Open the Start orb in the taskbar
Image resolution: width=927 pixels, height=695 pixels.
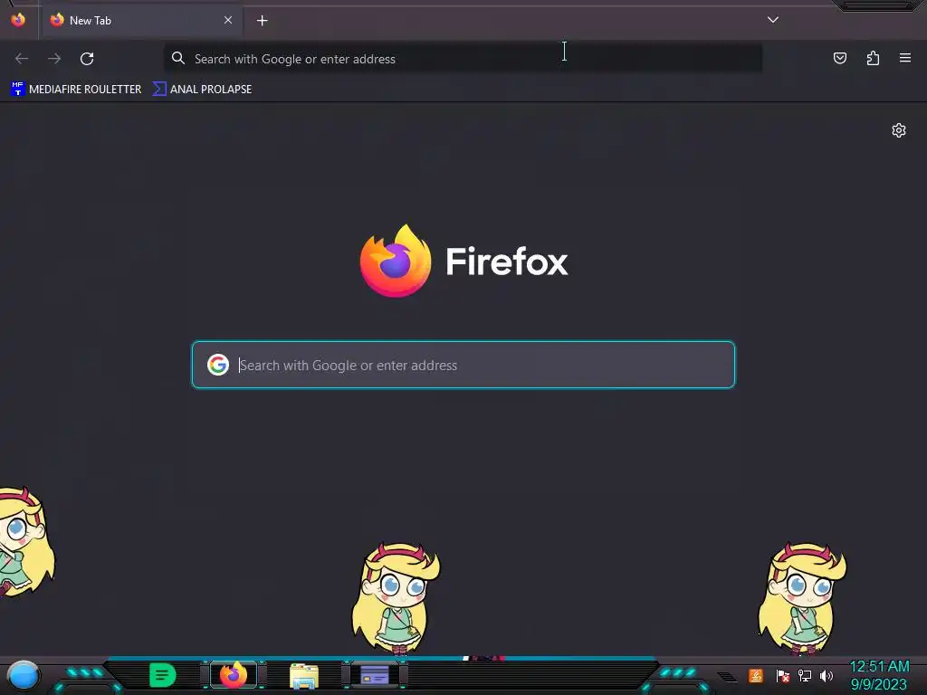pyautogui.click(x=24, y=675)
